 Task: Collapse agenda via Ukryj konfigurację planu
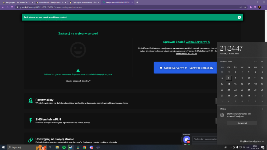click(x=252, y=141)
